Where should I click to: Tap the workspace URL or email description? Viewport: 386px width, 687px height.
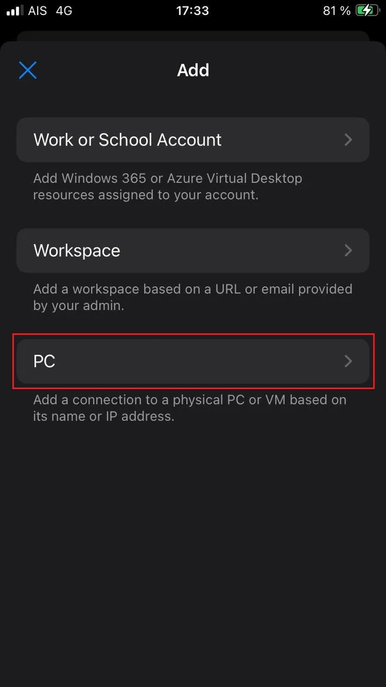[192, 297]
